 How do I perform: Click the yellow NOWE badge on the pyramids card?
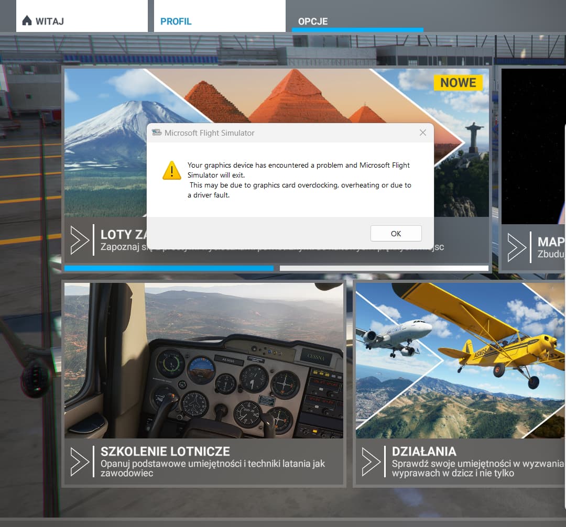(x=459, y=82)
